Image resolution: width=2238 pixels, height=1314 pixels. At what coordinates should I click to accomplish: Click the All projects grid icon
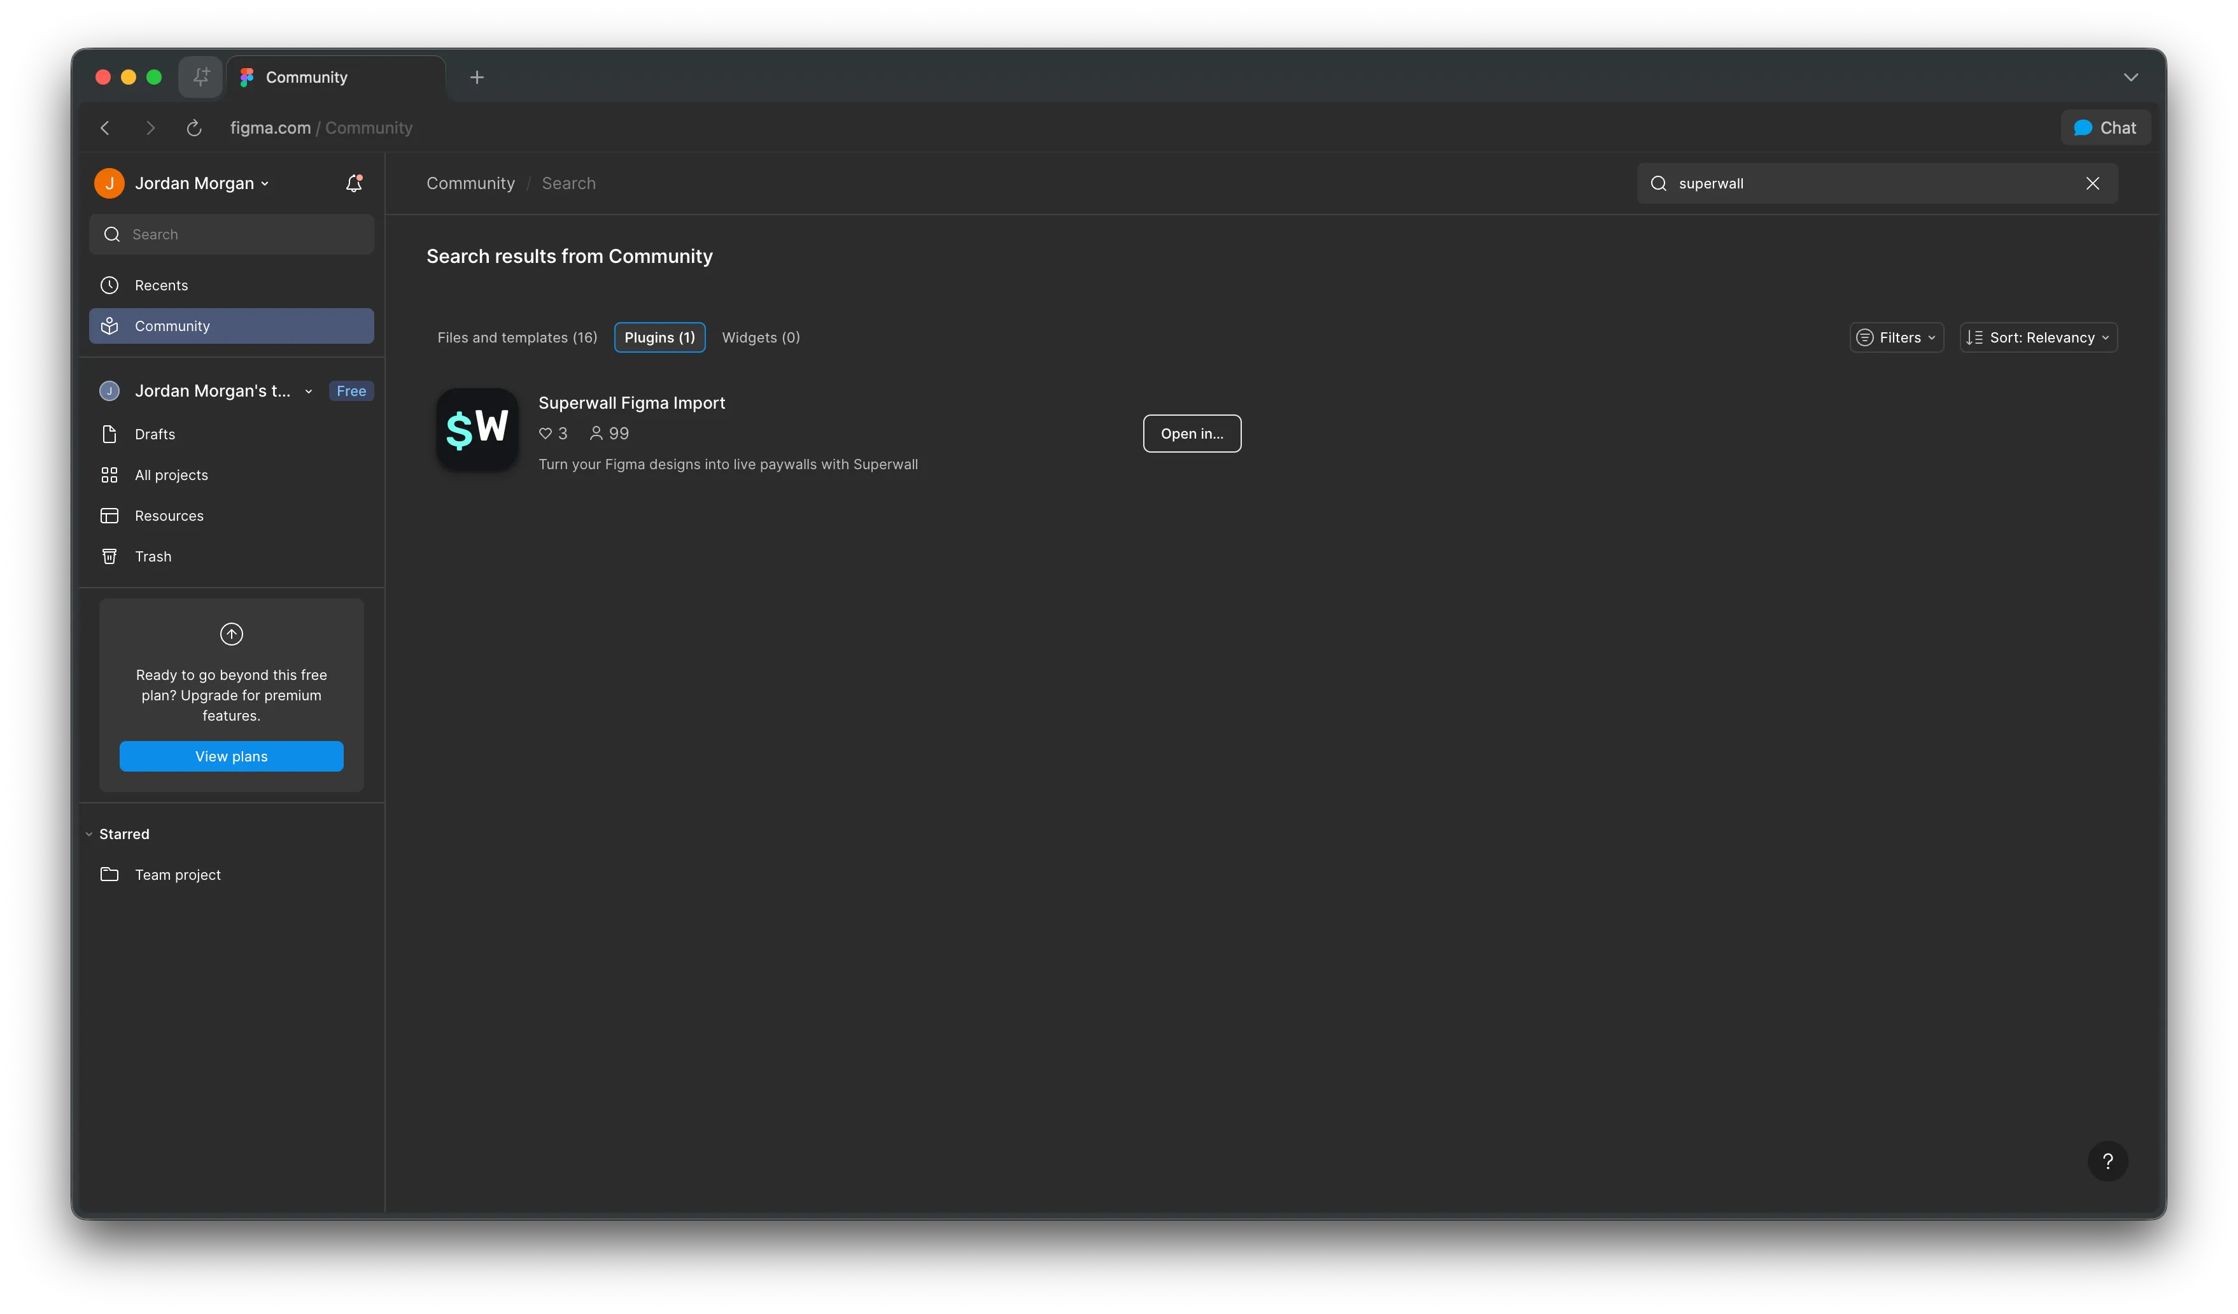109,476
